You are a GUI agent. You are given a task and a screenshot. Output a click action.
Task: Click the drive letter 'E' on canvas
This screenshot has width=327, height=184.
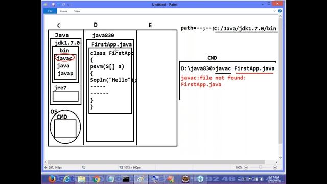point(150,25)
